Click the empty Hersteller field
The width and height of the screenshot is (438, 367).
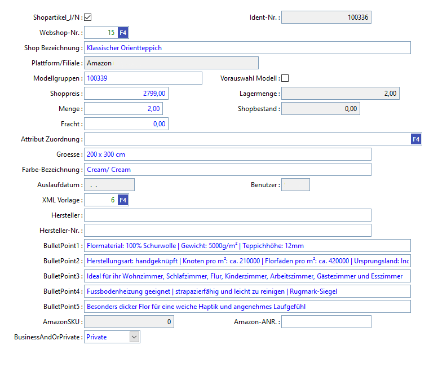pyautogui.click(x=228, y=215)
